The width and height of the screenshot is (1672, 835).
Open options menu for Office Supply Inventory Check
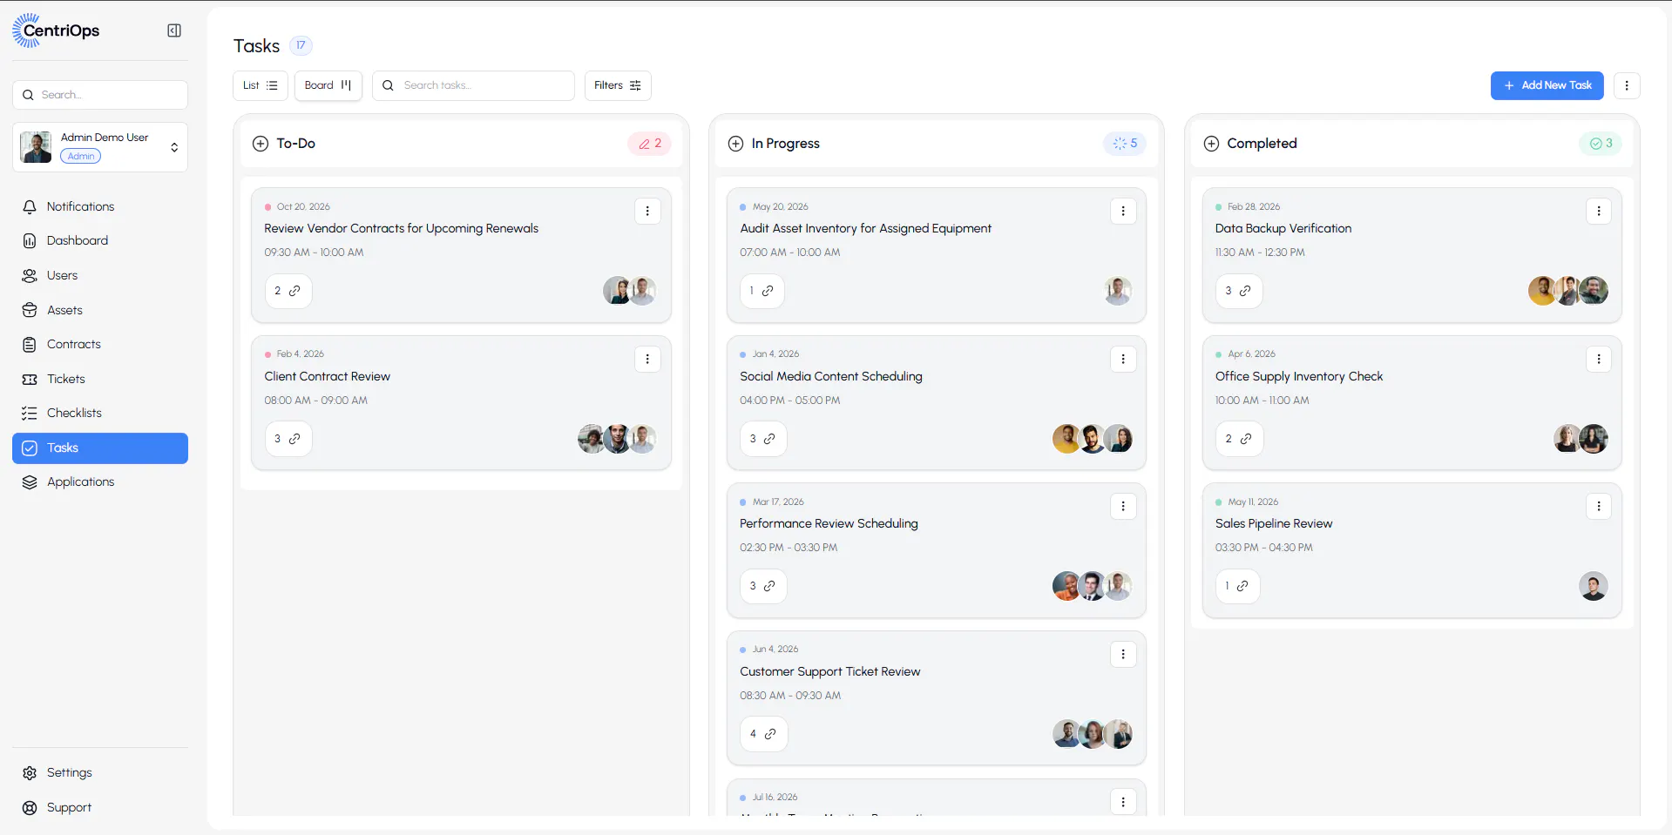1599,359
